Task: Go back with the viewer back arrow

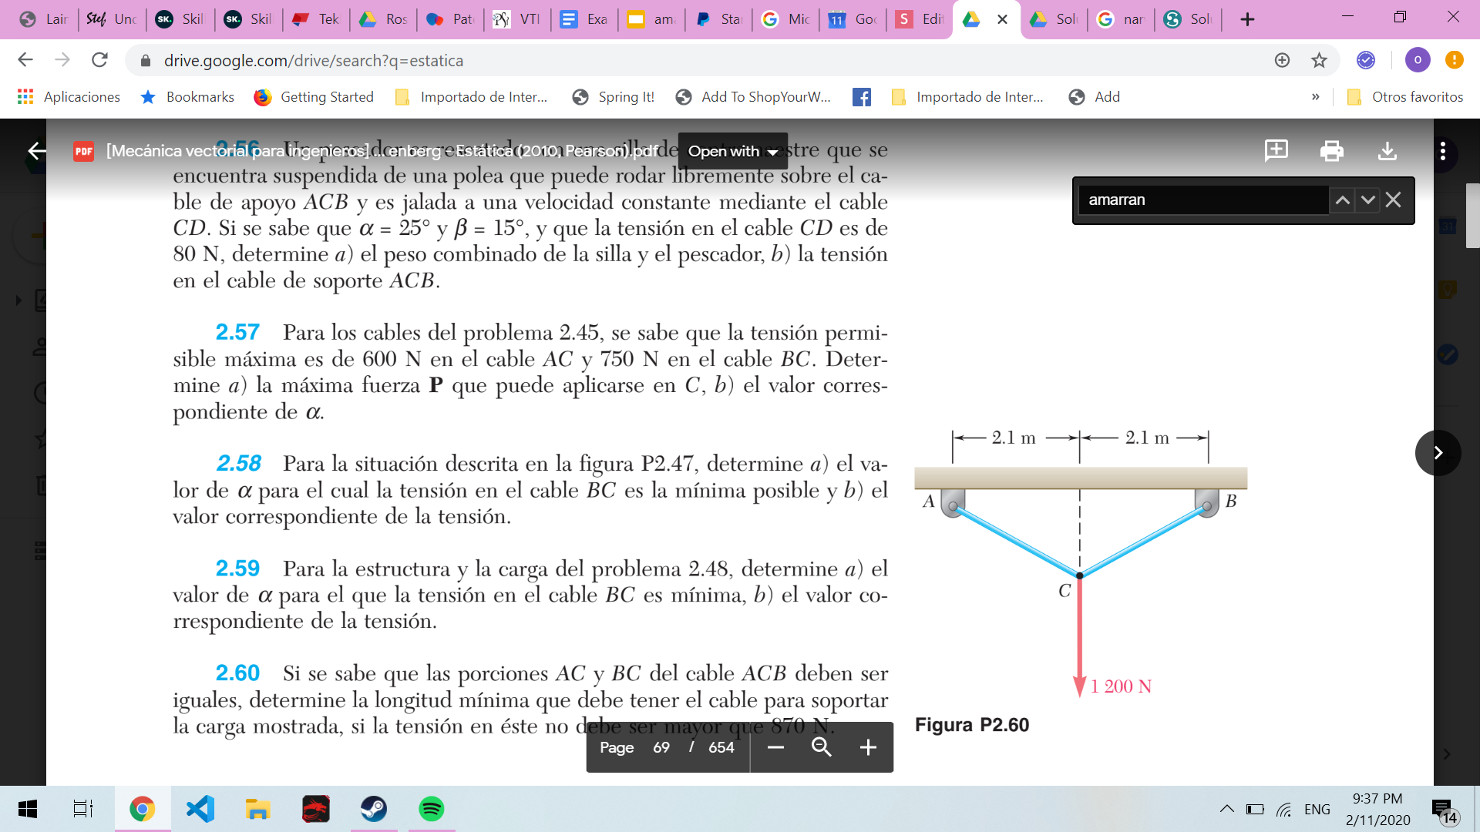Action: tap(36, 151)
